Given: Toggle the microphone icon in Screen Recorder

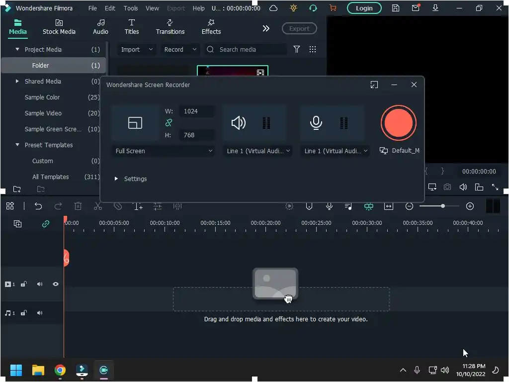Looking at the screenshot, I should [x=316, y=123].
